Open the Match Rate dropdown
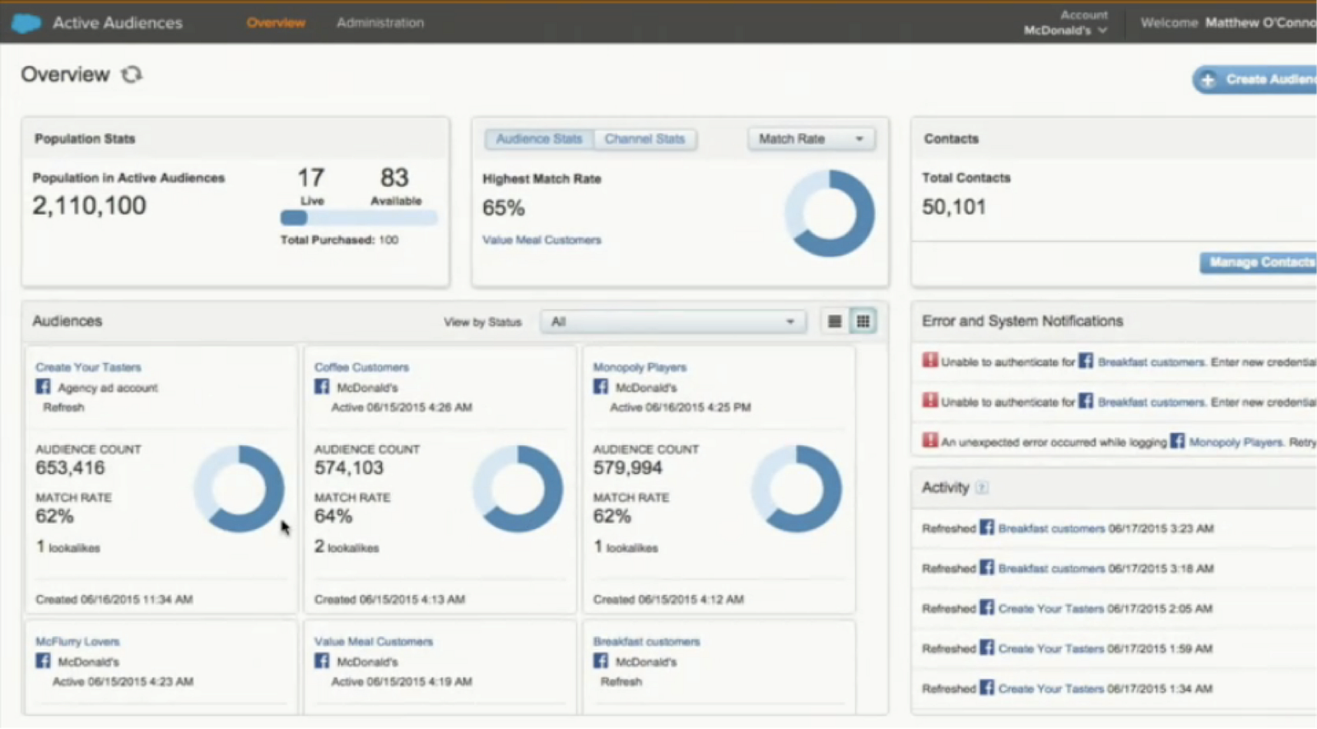Viewport: 1317px width, 729px height. (811, 139)
